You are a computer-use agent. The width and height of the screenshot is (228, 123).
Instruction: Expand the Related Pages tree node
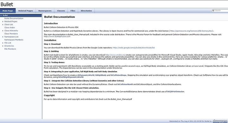pyautogui.click(x=3, y=21)
